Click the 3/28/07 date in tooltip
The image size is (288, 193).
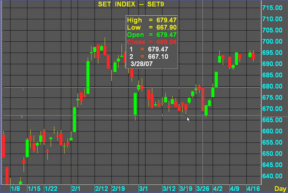142,64
